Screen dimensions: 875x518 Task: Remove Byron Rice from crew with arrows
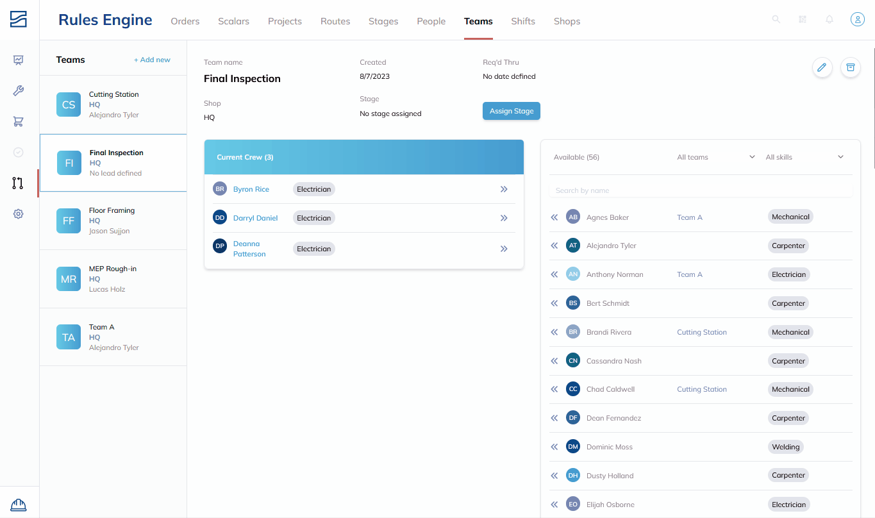[x=504, y=189]
